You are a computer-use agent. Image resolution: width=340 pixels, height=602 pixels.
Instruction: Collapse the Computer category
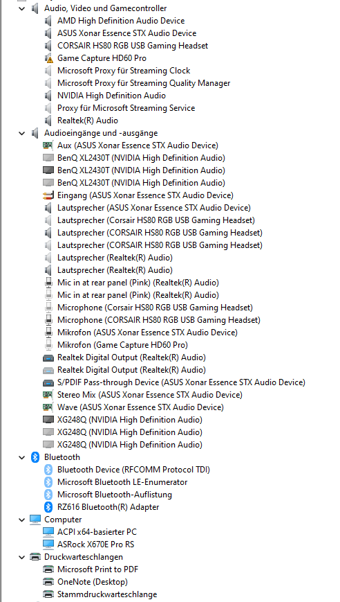(x=21, y=520)
